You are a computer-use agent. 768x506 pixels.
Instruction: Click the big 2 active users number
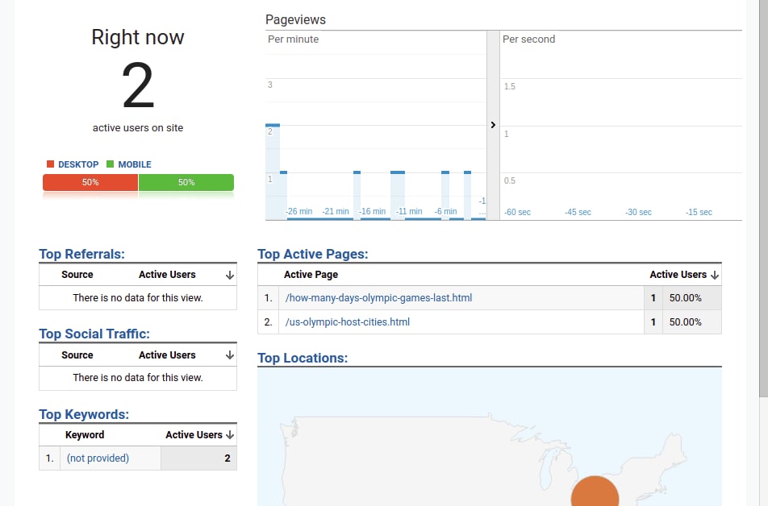click(x=138, y=85)
